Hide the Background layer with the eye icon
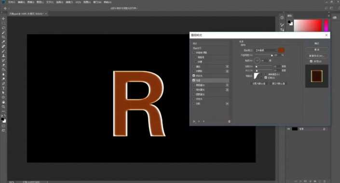 [x=288, y=129]
